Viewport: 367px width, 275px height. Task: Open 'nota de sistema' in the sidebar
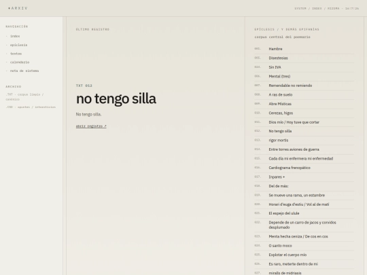tap(24, 71)
